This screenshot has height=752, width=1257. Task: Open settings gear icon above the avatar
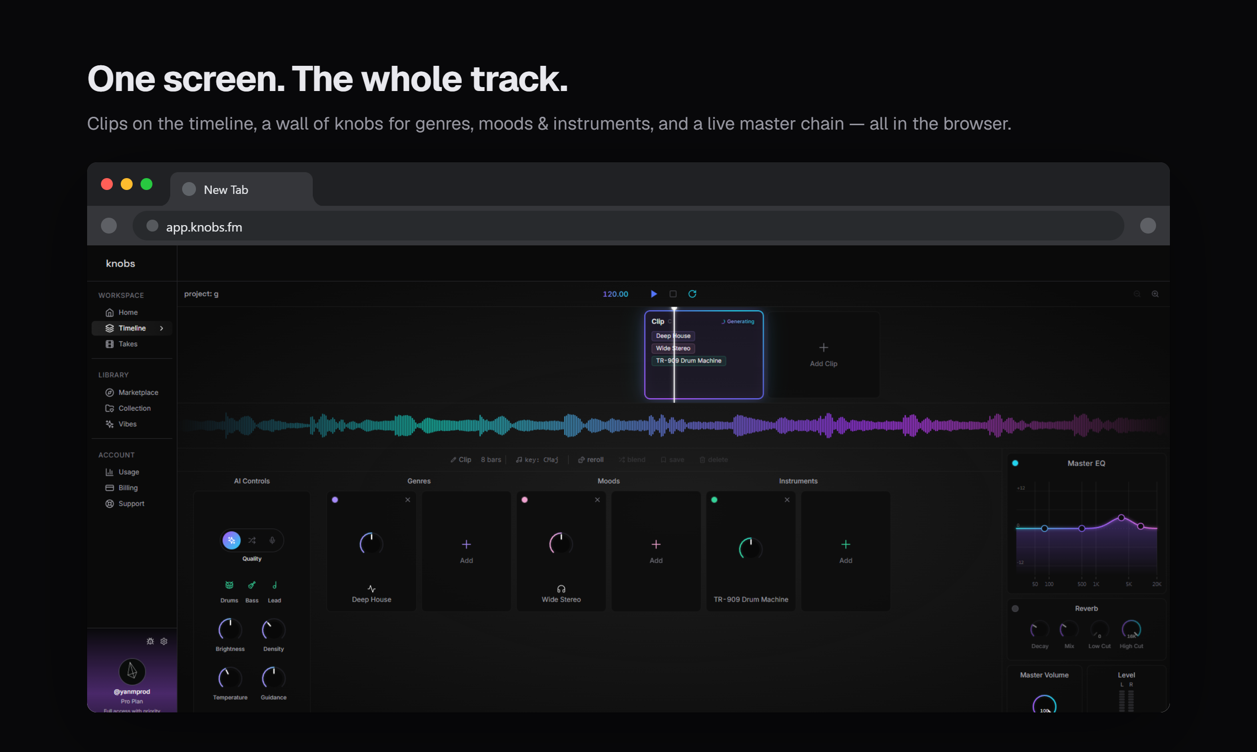click(164, 641)
